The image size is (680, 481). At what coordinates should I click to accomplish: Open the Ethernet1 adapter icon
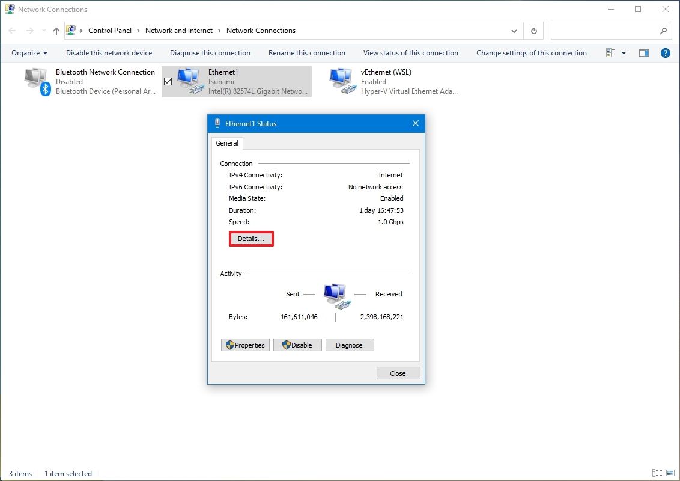(x=186, y=80)
